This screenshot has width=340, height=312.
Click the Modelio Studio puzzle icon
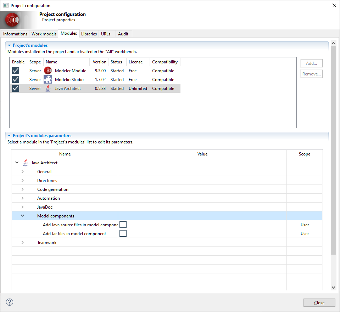pyautogui.click(x=48, y=80)
